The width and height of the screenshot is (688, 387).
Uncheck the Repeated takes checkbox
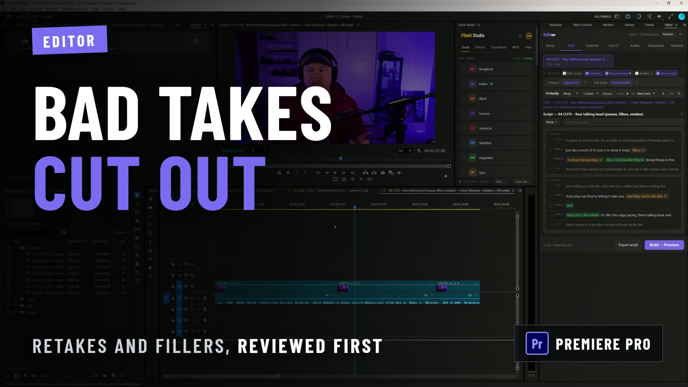(607, 73)
